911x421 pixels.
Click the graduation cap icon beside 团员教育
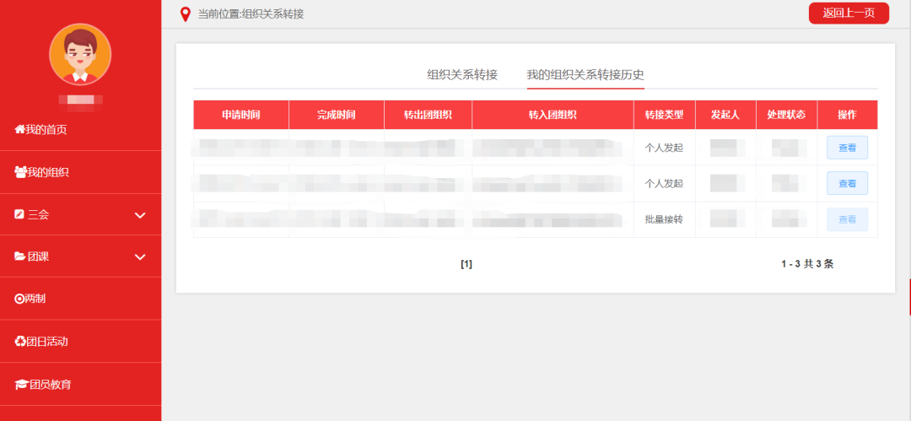[21, 385]
